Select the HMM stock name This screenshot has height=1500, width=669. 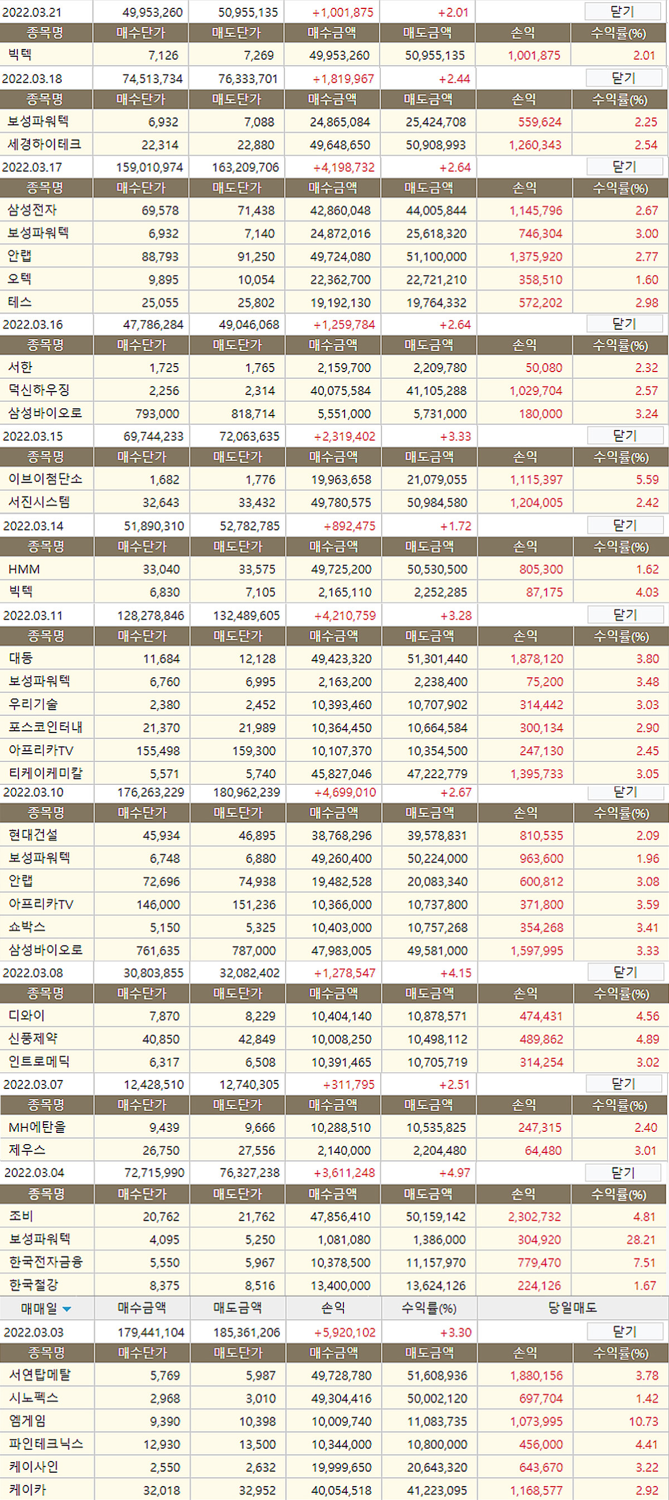pyautogui.click(x=25, y=570)
